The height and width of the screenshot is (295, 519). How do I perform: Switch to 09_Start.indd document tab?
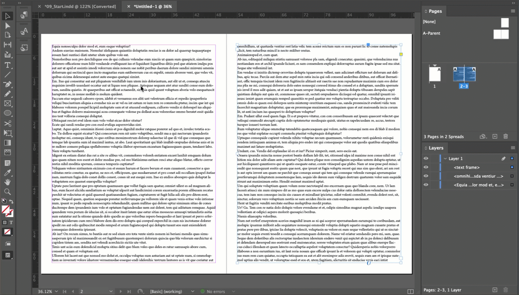80,6
